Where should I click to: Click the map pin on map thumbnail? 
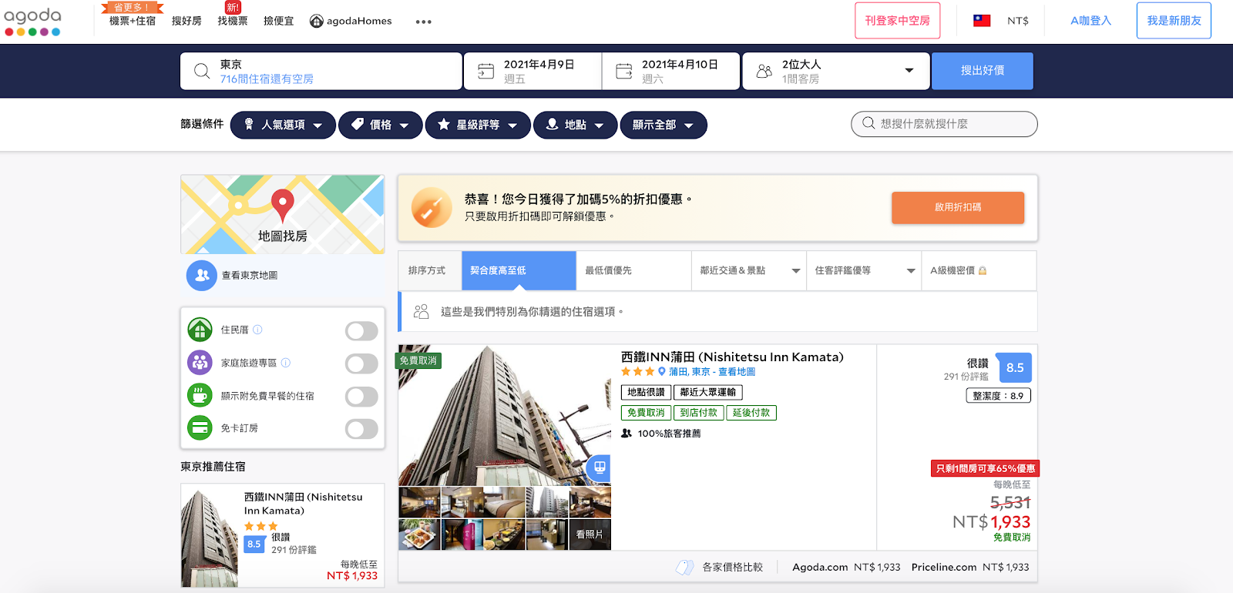tap(283, 205)
